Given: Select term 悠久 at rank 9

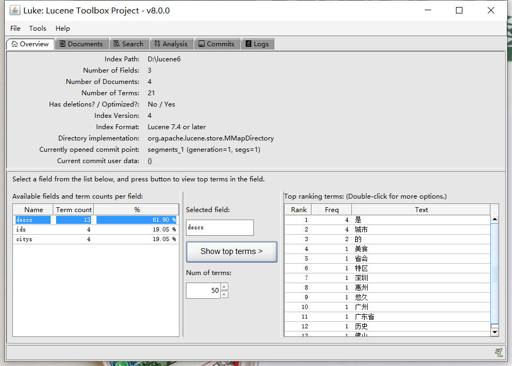Looking at the screenshot, I should pyautogui.click(x=388, y=297).
